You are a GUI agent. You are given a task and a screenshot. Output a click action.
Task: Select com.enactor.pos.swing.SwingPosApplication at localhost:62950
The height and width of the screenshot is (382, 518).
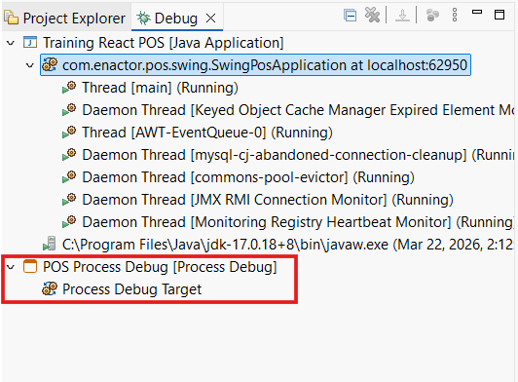point(265,65)
